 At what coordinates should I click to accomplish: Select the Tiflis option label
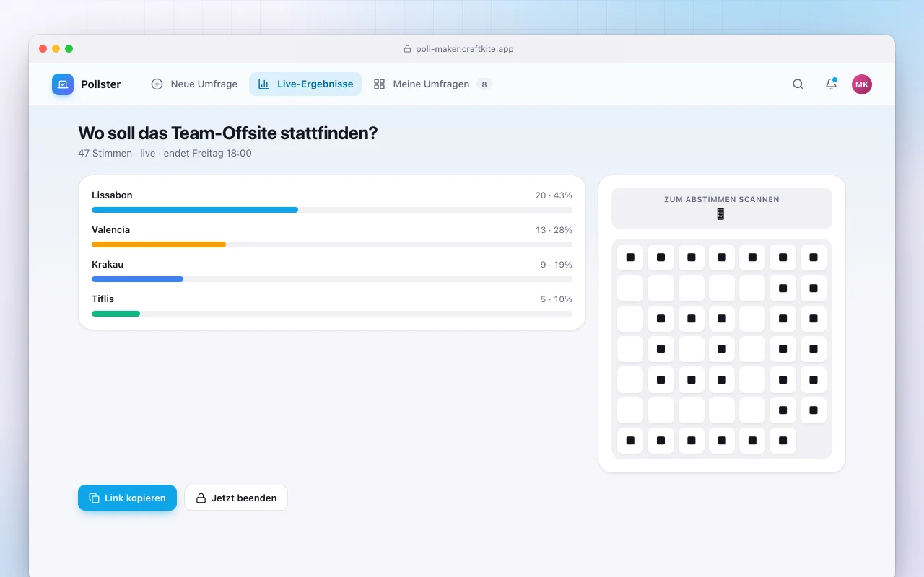103,299
